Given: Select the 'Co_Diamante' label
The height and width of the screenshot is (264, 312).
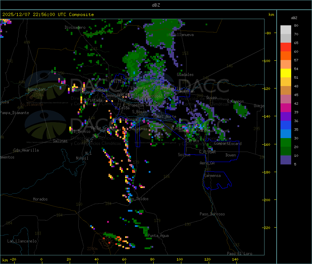Looking at the screenshot, I should coord(32,104).
